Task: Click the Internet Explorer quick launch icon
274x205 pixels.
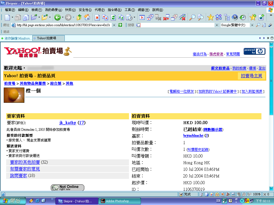Action: pos(37,201)
